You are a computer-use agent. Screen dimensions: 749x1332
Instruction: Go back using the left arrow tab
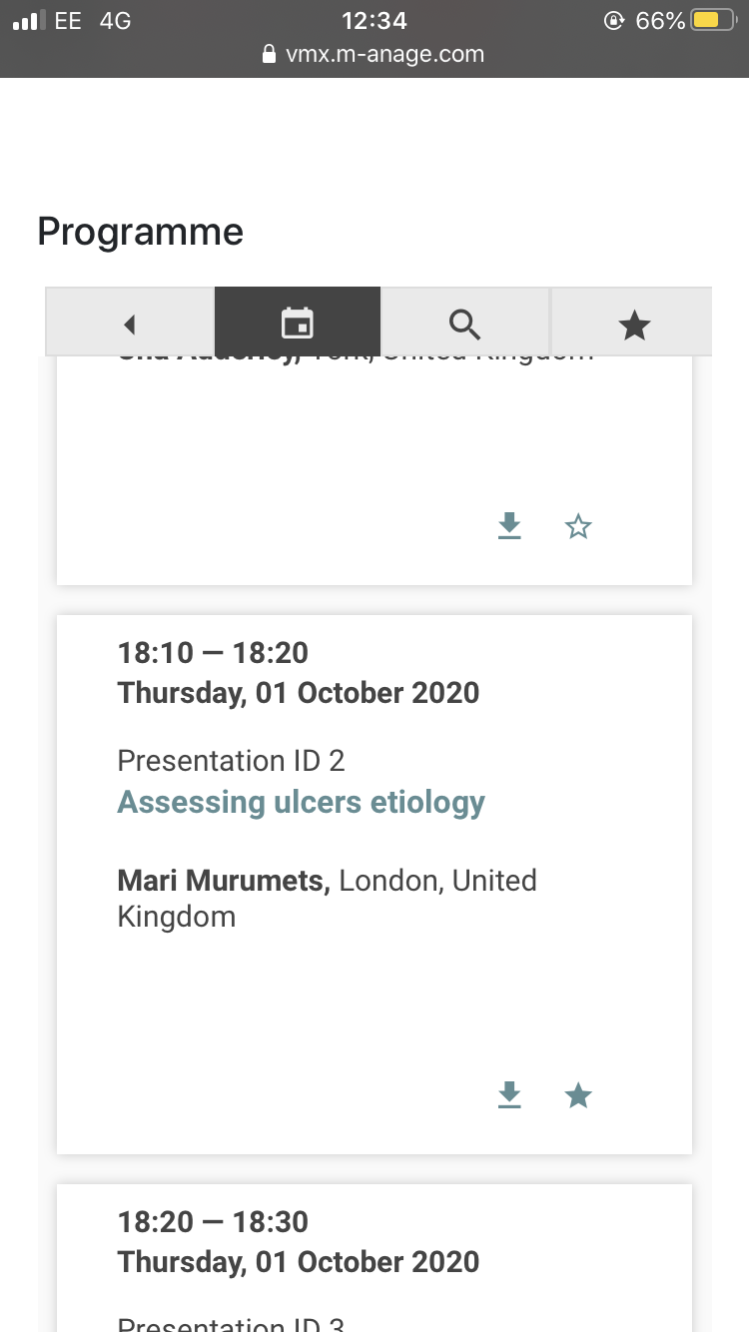[x=129, y=324]
